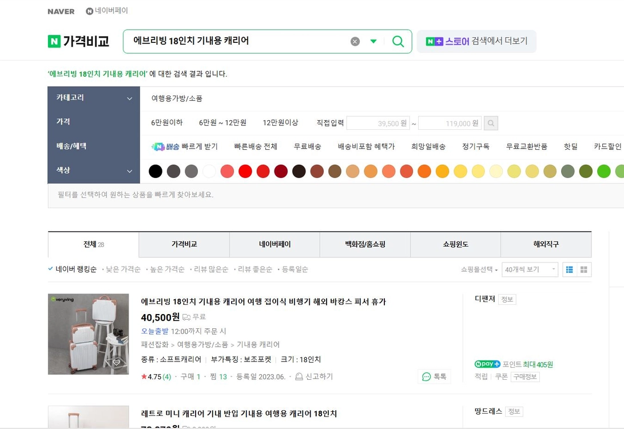Switch to the 네이버페이 results tab
The image size is (624, 429).
[x=275, y=244]
